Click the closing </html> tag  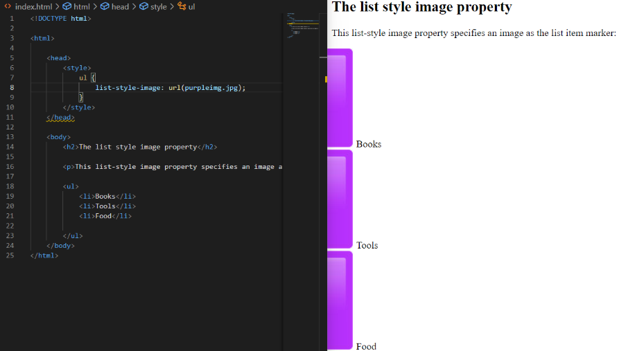[44, 255]
